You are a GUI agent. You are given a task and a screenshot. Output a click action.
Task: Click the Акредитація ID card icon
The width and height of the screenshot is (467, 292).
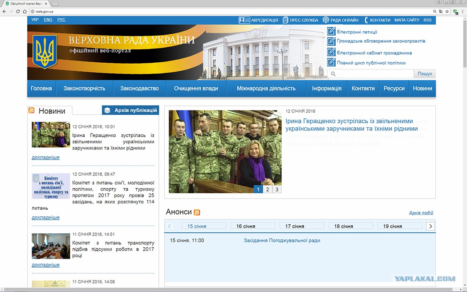pos(244,20)
